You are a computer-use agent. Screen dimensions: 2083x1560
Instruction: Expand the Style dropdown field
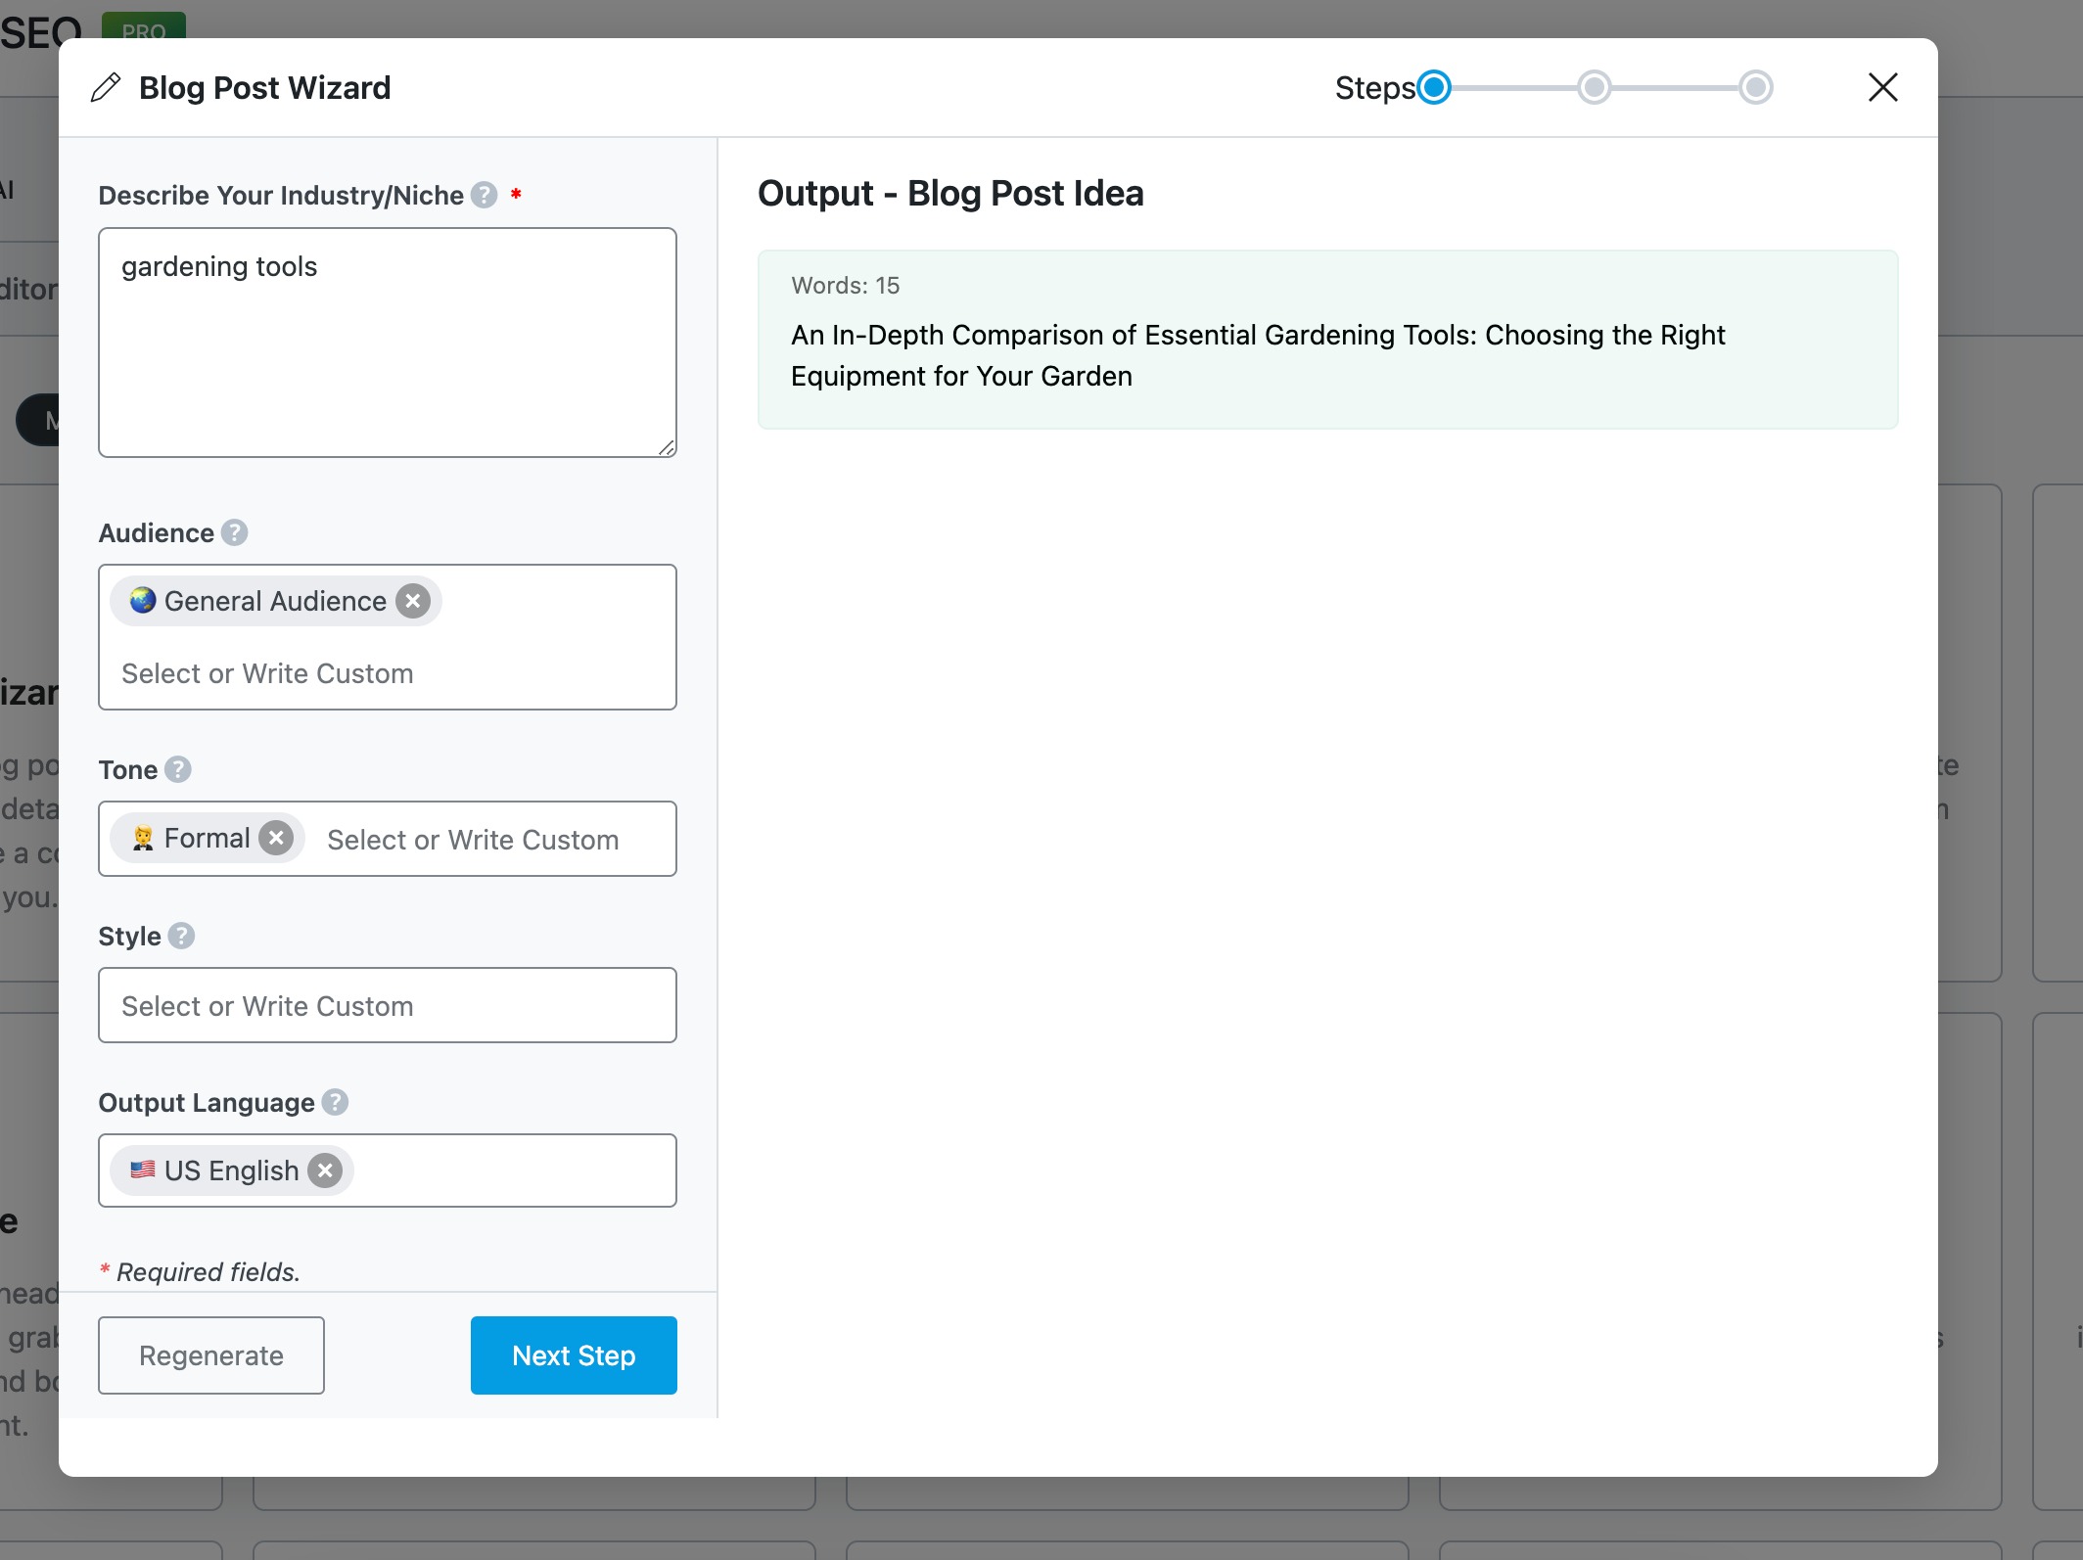coord(387,1004)
